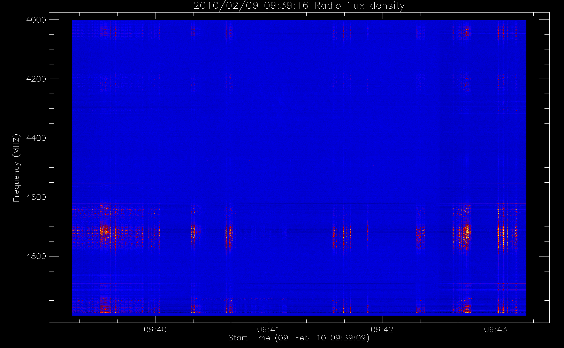The height and width of the screenshot is (348, 564).
Task: Select the 4000 frequency tick label
Action: coord(36,20)
